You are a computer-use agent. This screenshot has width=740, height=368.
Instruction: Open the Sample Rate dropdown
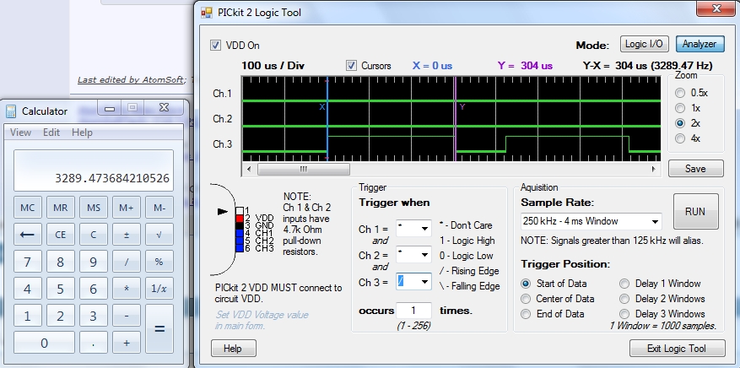tap(655, 221)
